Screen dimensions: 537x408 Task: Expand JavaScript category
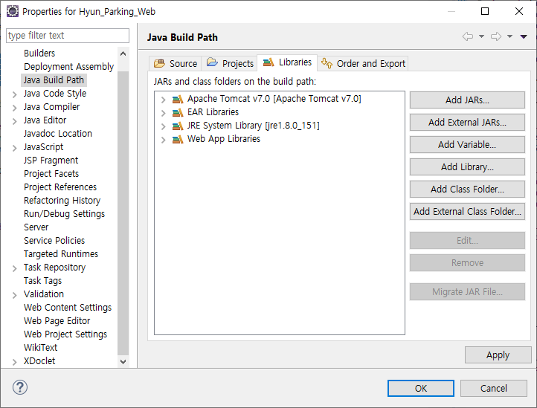14,148
